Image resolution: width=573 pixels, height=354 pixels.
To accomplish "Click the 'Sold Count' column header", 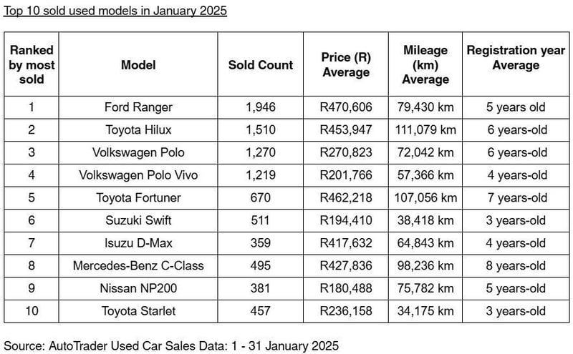I will coord(261,64).
